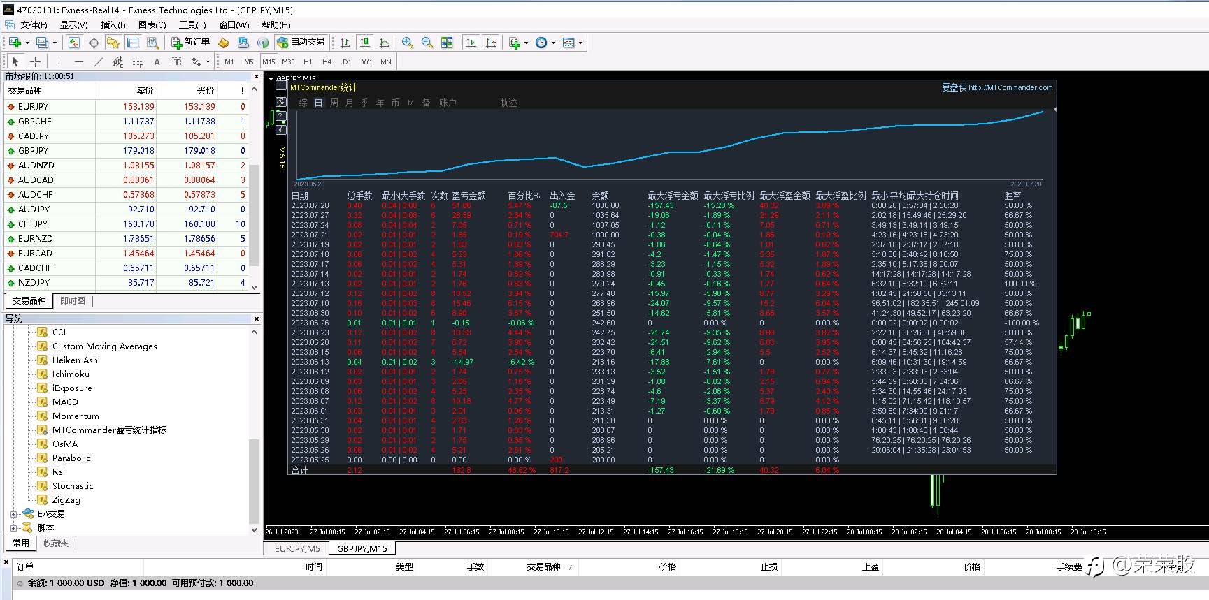Image resolution: width=1209 pixels, height=600 pixels.
Task: Open the templates dropdown arrow
Action: point(580,43)
